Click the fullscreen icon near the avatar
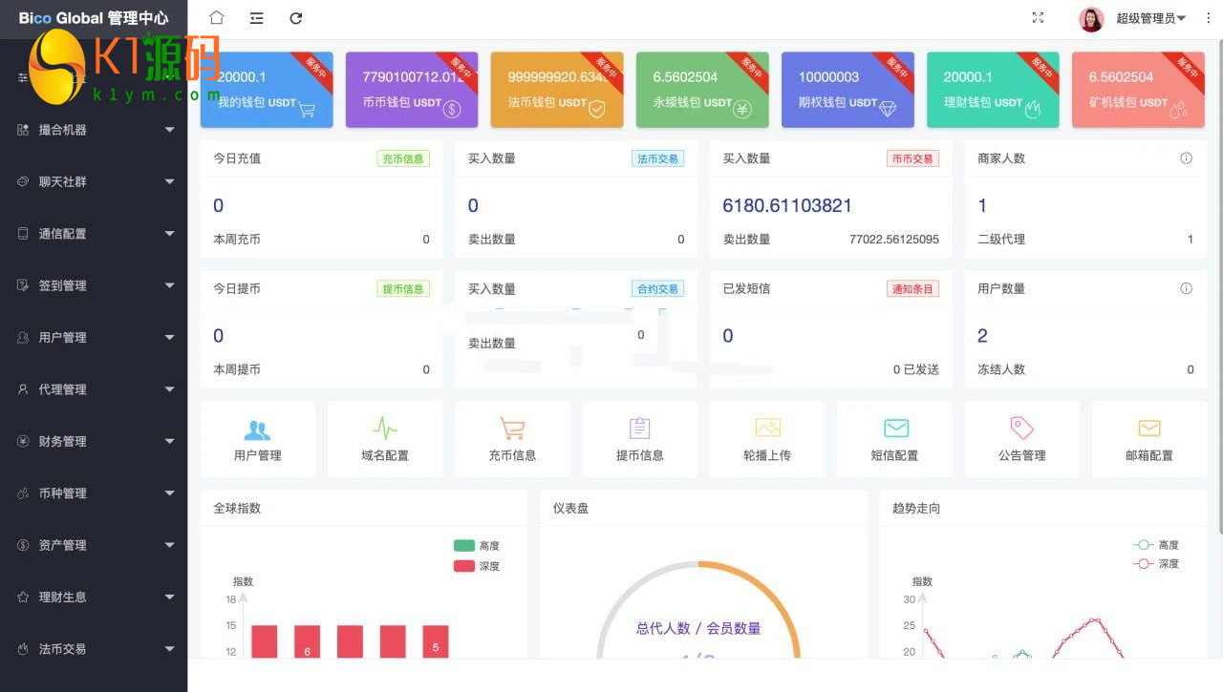 click(1038, 18)
